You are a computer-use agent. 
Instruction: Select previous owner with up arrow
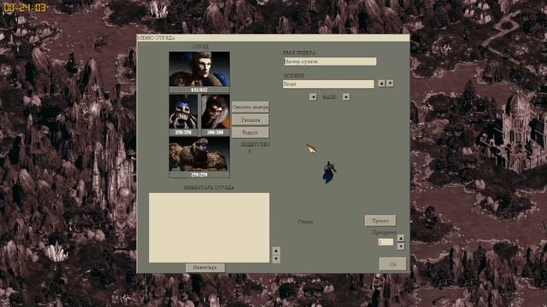[382, 84]
